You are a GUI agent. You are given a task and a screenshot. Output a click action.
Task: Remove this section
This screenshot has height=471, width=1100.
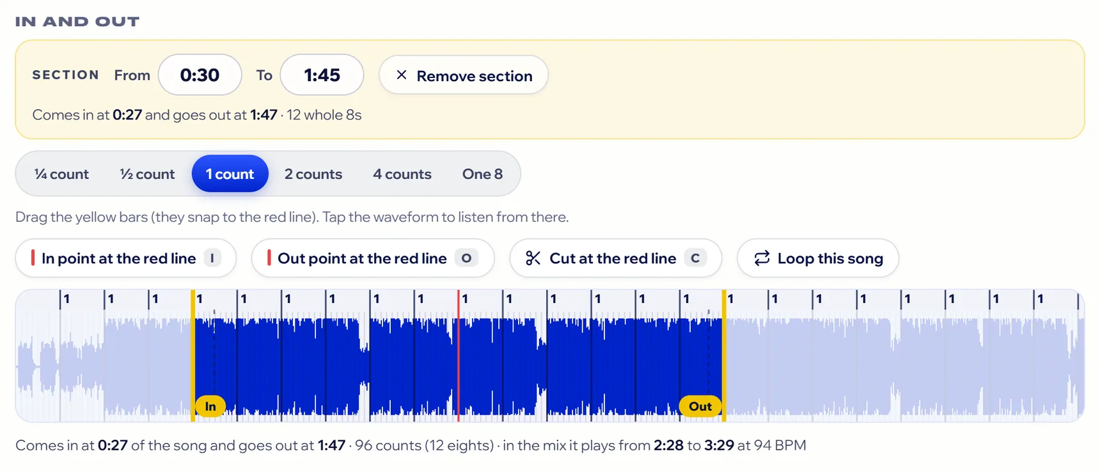464,75
